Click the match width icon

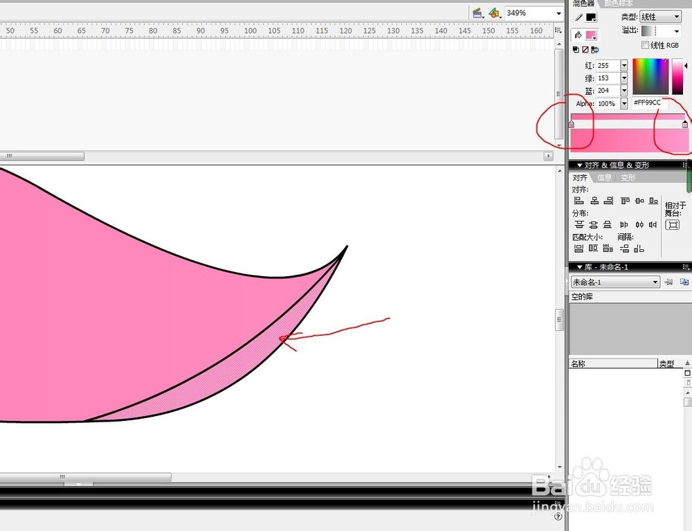click(579, 249)
